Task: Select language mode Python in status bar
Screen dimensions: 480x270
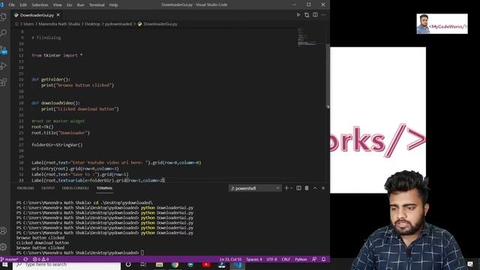Action: (x=301, y=259)
